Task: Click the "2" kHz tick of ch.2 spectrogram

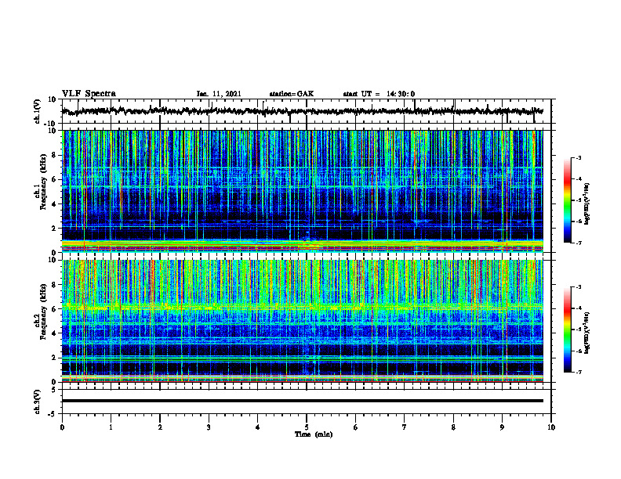Action: pos(54,358)
